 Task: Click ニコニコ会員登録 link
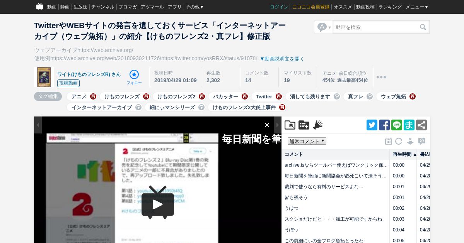pos(311,7)
